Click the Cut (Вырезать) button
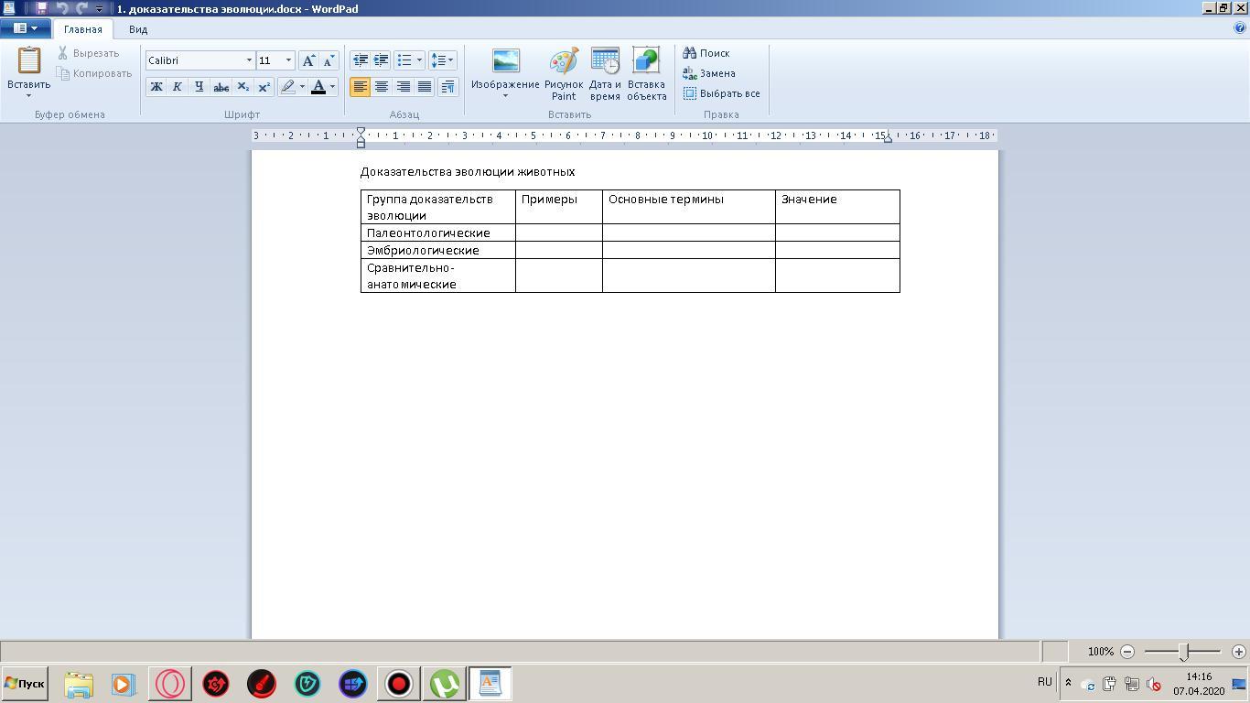 tap(89, 53)
